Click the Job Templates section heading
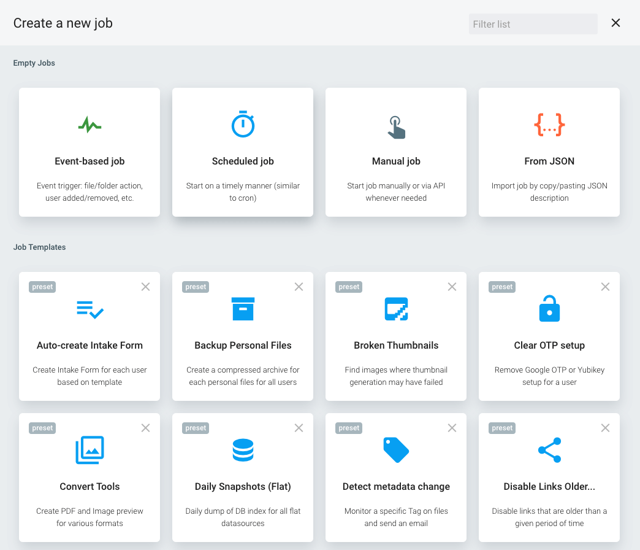This screenshot has height=550, width=640. click(40, 247)
